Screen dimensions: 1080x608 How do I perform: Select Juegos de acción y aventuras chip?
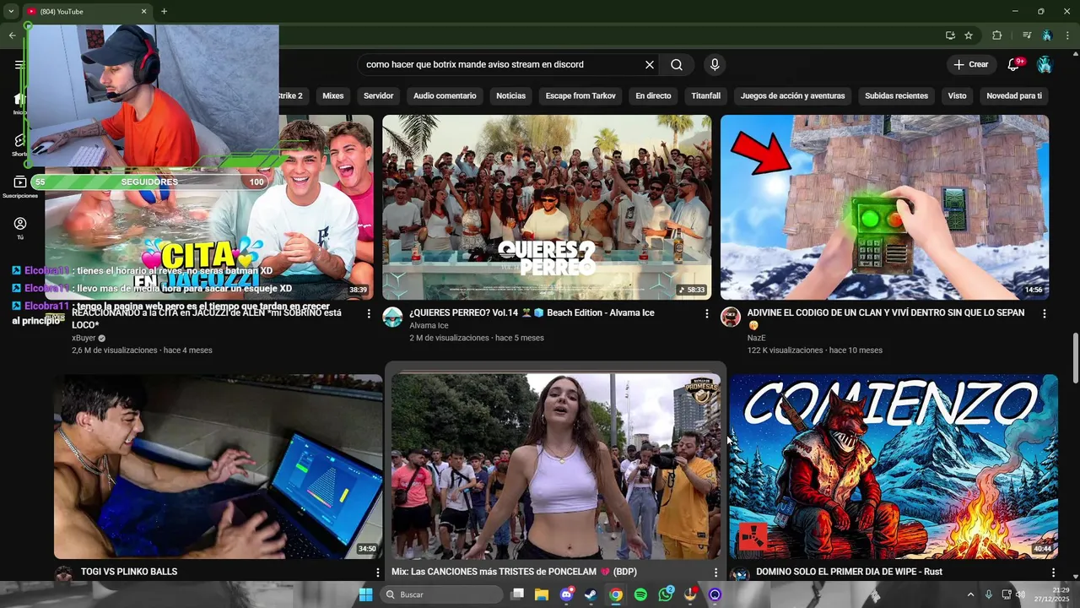[792, 95]
